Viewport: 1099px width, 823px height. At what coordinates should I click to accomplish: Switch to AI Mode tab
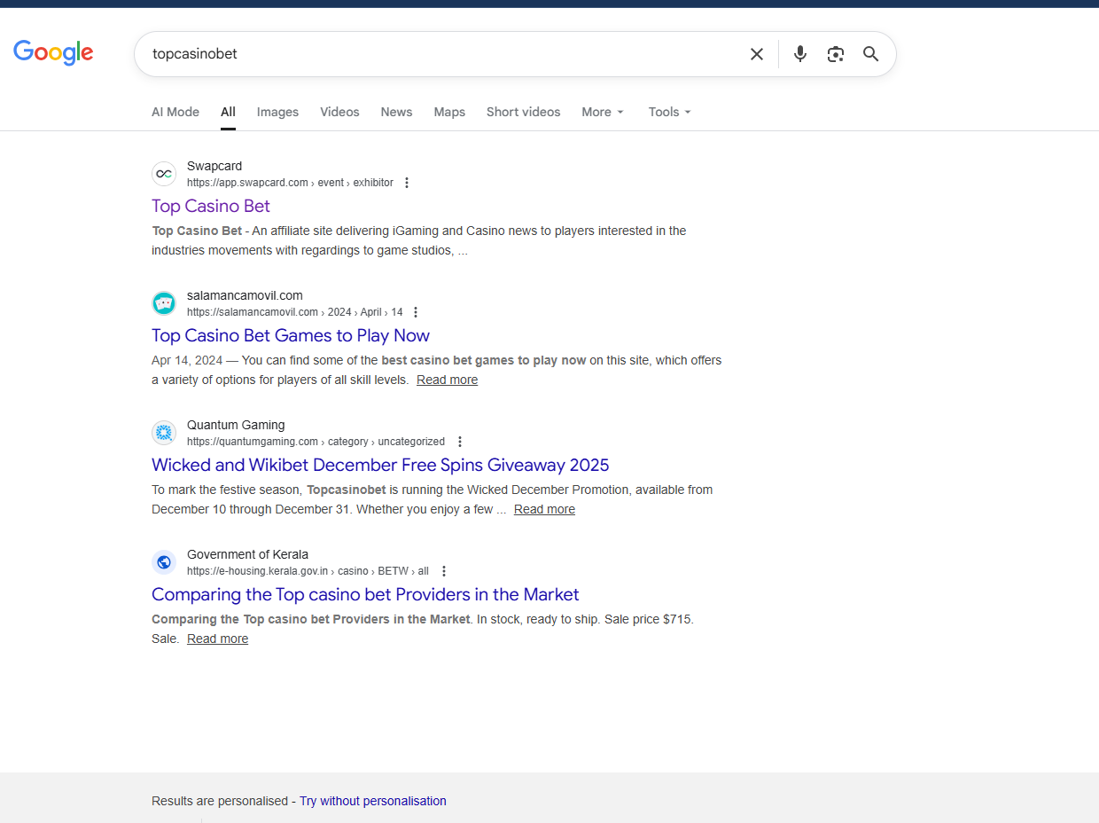[175, 112]
